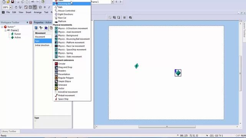Choose Platform movement type
Viewport: 246px width, 138px height.
(x=72, y=21)
